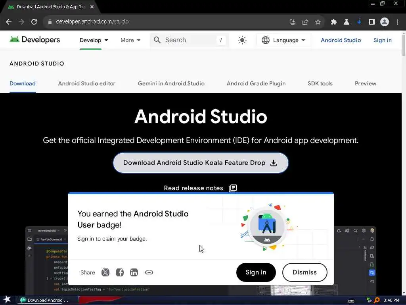Open the Preview tab

365,83
